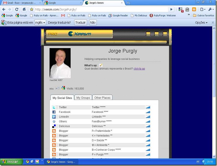This screenshot has height=166, width=217.
Task: Reload the page with the refresh icon
Action: [17, 9]
